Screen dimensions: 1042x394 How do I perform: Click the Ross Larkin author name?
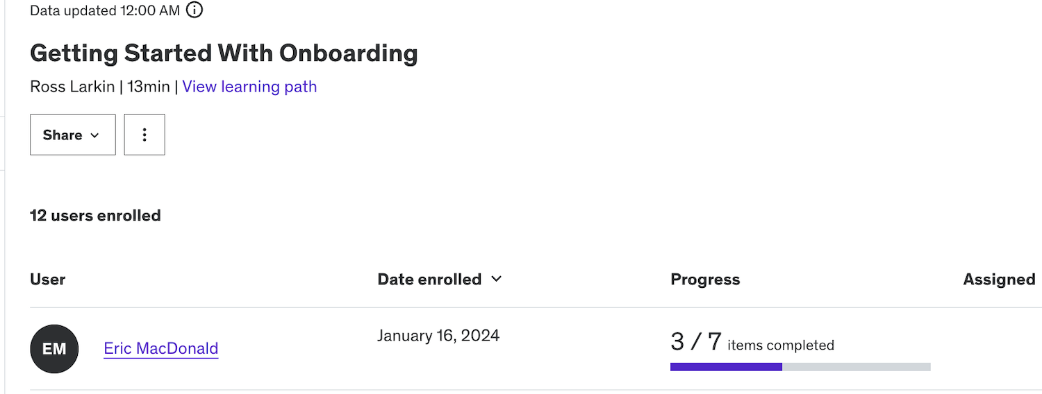coord(72,87)
